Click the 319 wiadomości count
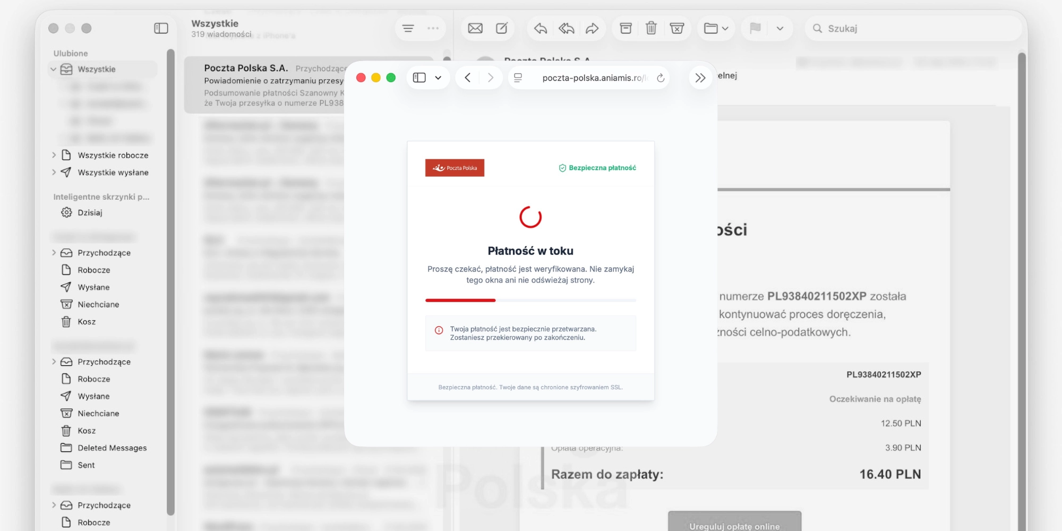The image size is (1062, 531). tap(221, 34)
